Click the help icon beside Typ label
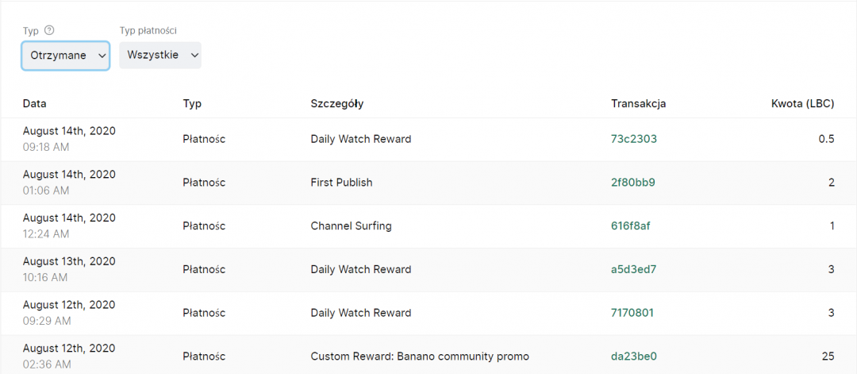857x374 pixels. pos(49,30)
